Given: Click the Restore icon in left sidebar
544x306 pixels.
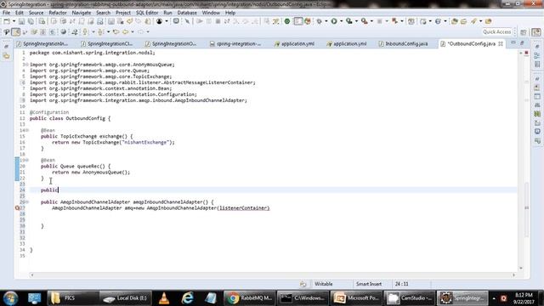Looking at the screenshot, I should click(6, 46).
